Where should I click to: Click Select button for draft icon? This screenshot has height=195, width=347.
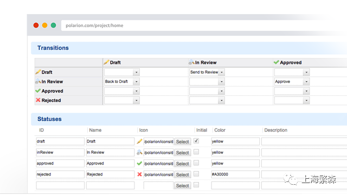pyautogui.click(x=182, y=141)
